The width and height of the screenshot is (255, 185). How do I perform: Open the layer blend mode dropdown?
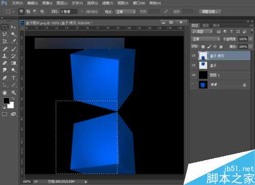[x=206, y=39]
